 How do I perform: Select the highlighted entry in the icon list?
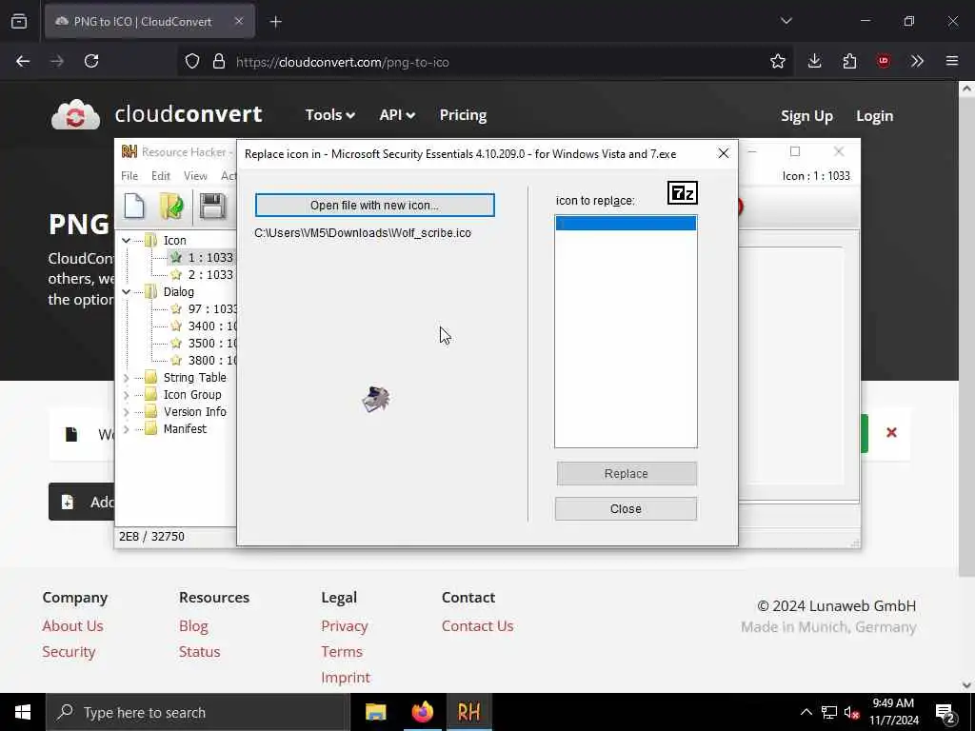(626, 223)
